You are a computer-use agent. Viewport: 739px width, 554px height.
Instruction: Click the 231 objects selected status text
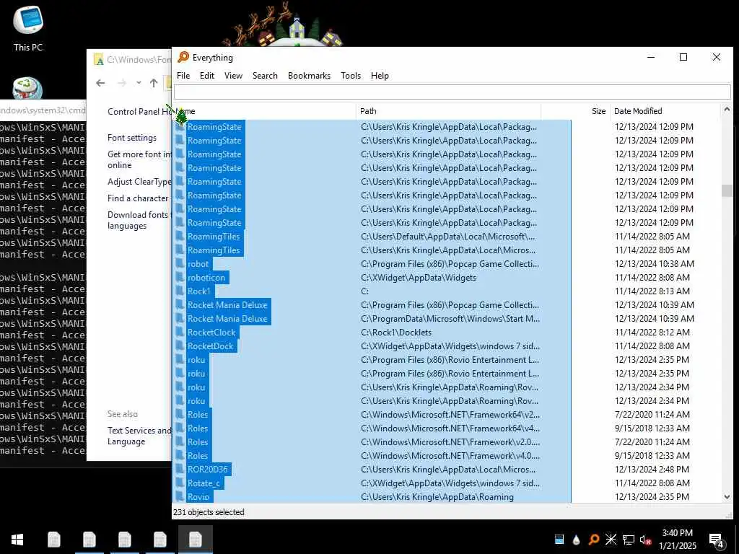[209, 512]
